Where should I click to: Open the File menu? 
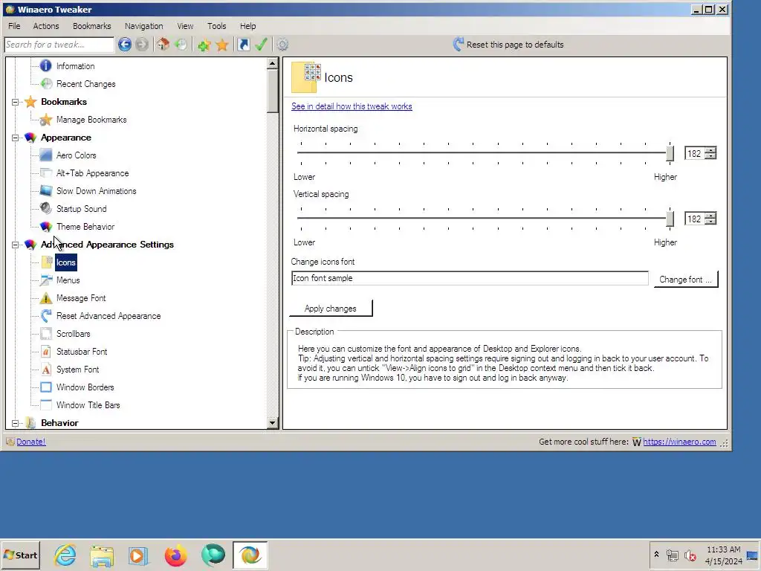(x=14, y=26)
